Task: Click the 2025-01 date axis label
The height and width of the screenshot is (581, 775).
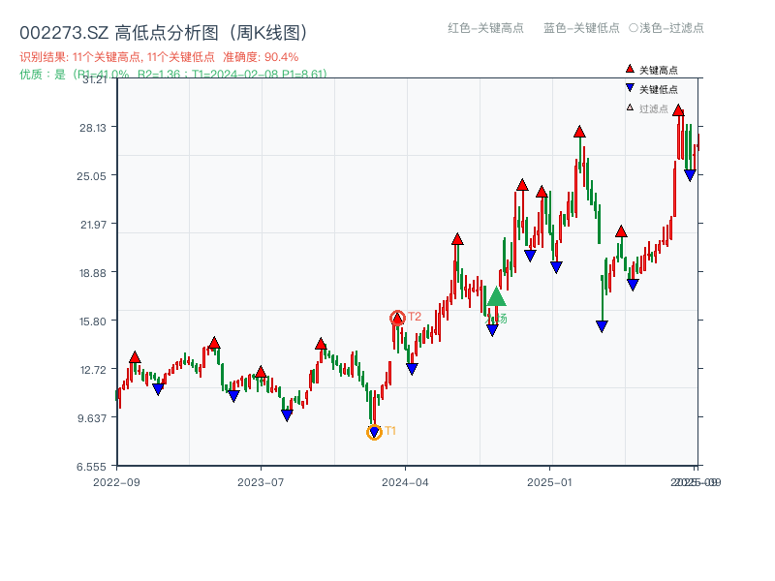Action: (x=549, y=482)
